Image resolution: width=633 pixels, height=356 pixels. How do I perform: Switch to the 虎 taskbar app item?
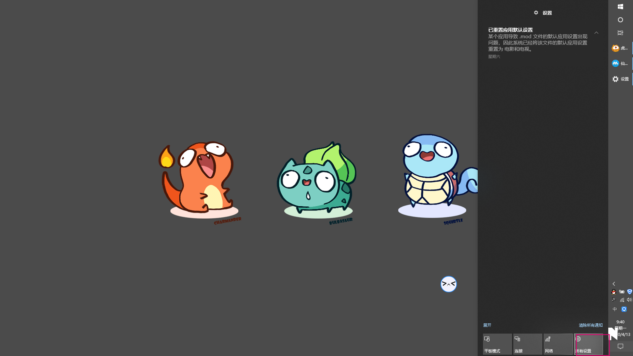click(620, 48)
